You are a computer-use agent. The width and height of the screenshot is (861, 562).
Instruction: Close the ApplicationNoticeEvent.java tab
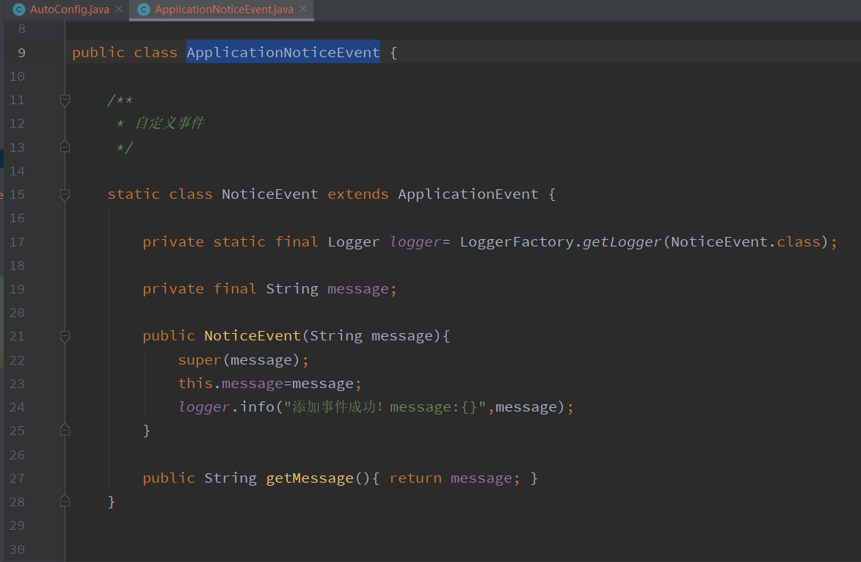[303, 10]
